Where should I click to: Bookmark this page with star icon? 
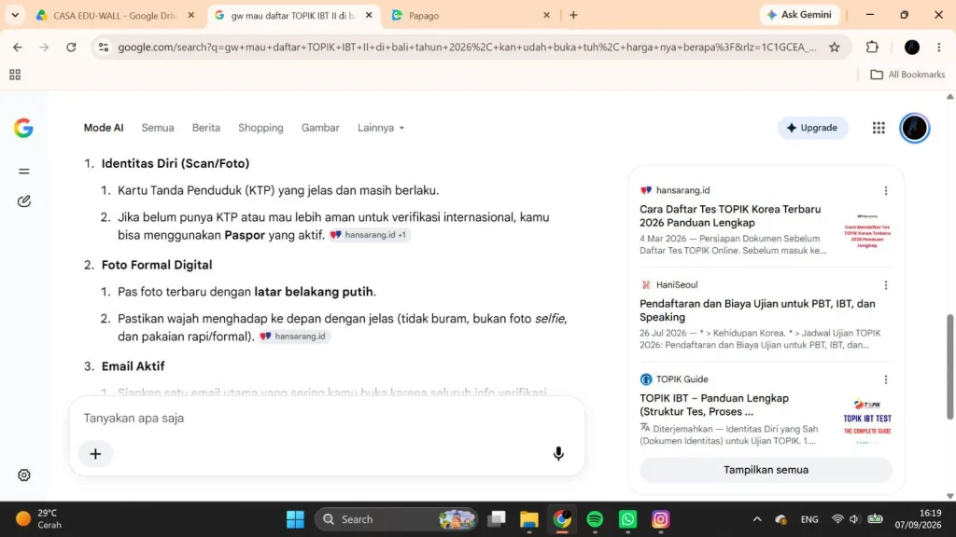click(834, 47)
